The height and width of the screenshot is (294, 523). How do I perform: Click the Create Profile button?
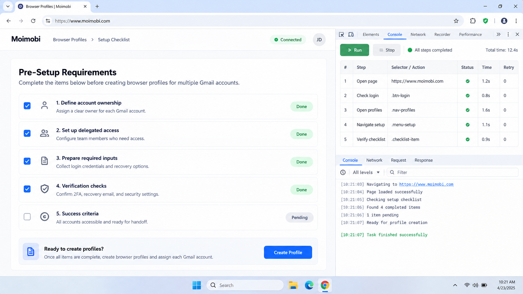click(x=288, y=252)
